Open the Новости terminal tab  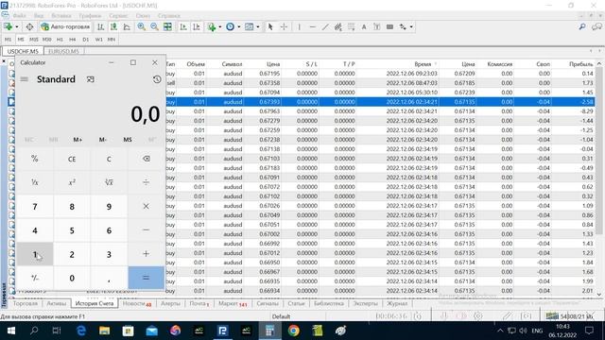[x=136, y=304]
